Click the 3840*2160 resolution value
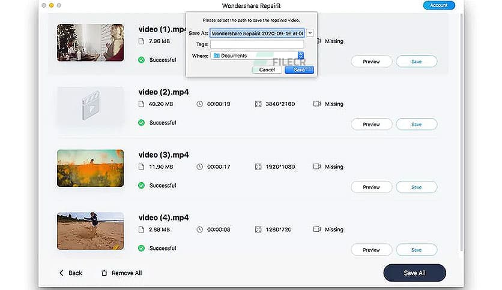Viewport: 502px width, 290px height. pyautogui.click(x=280, y=104)
